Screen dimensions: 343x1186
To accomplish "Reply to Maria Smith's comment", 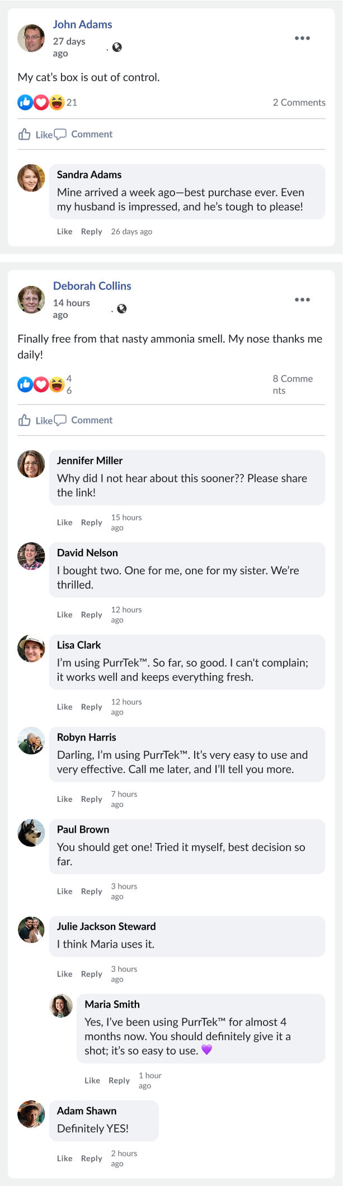I will [x=119, y=1080].
